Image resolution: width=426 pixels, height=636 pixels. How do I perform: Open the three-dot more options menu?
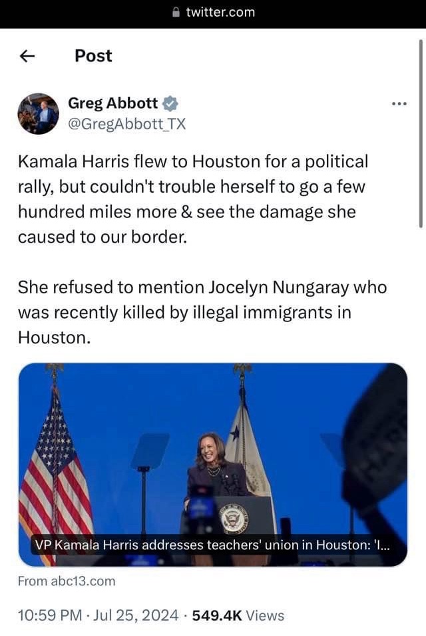click(399, 104)
